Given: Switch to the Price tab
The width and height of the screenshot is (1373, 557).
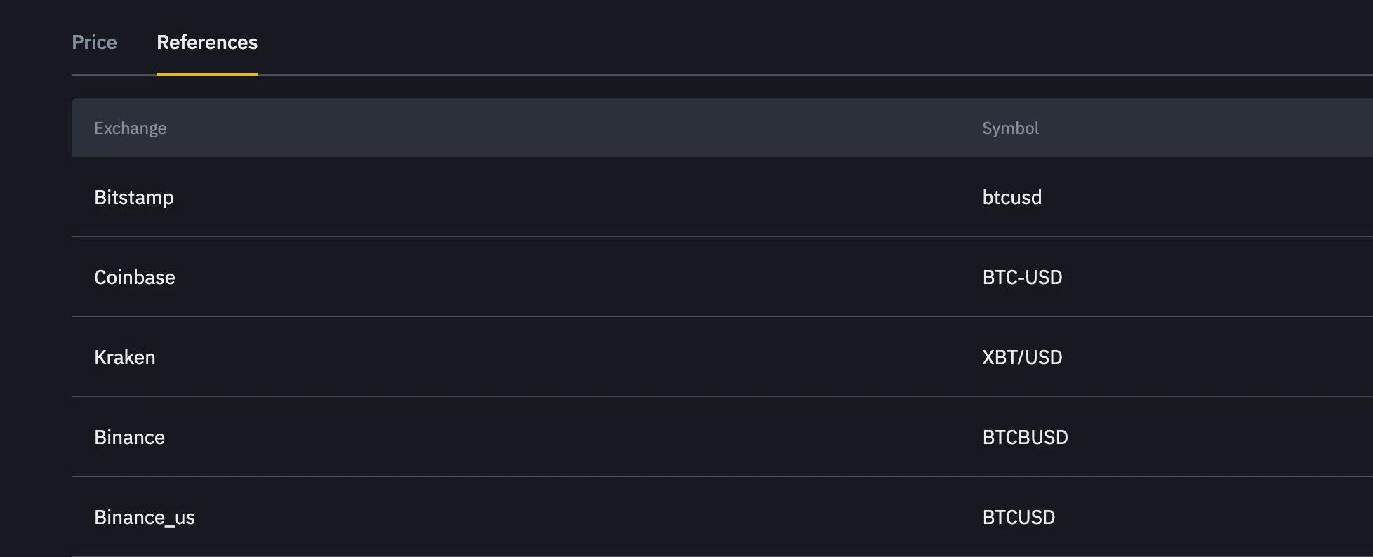Looking at the screenshot, I should coord(94,43).
